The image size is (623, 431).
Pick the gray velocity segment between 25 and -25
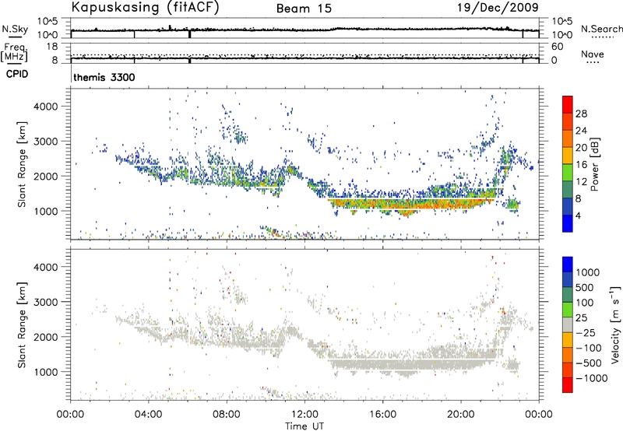coord(568,324)
